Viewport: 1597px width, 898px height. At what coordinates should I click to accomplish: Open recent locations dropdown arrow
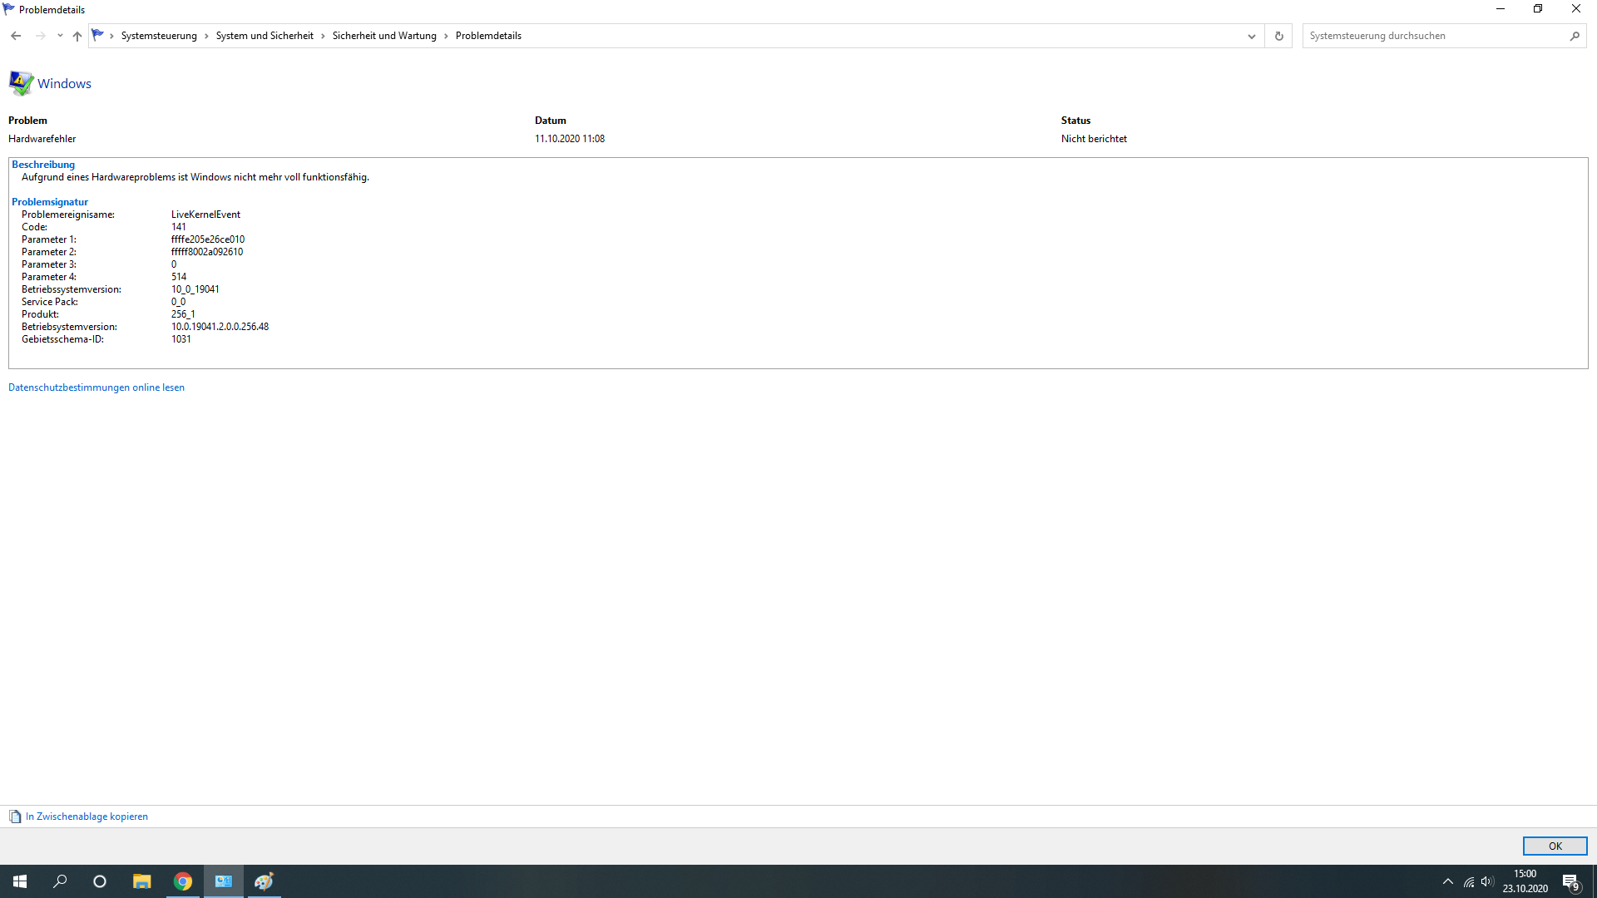click(60, 36)
